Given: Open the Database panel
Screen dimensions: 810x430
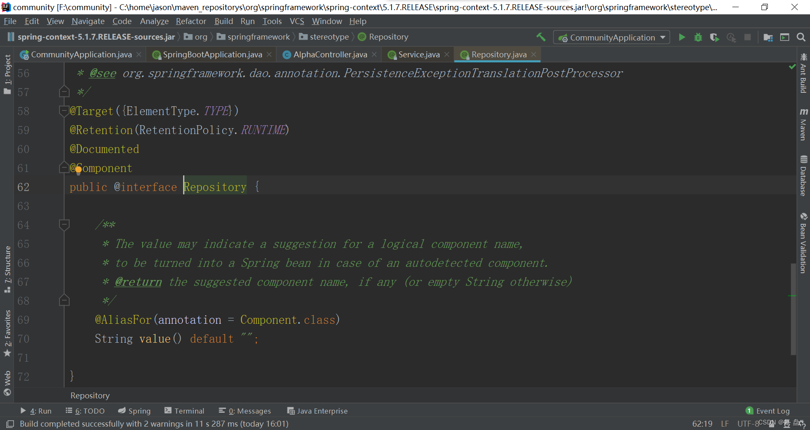Looking at the screenshot, I should [803, 176].
